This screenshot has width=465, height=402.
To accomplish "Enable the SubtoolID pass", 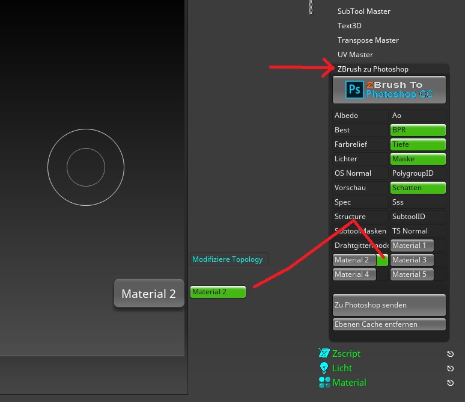I will point(418,217).
